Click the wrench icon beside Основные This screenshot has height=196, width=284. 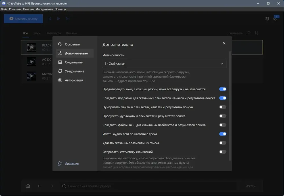click(x=60, y=44)
